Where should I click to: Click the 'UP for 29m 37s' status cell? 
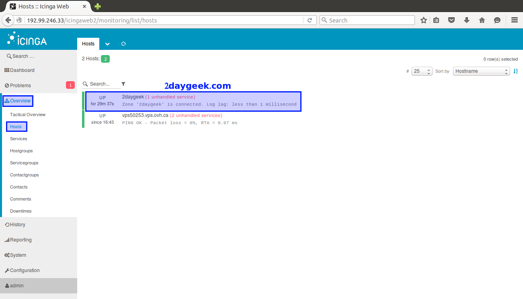coord(103,100)
